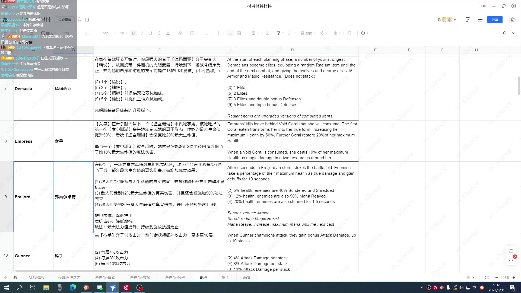Screen dimensions: 521x293
Task: Open the cell borders menu
Action: pyautogui.click(x=193, y=33)
